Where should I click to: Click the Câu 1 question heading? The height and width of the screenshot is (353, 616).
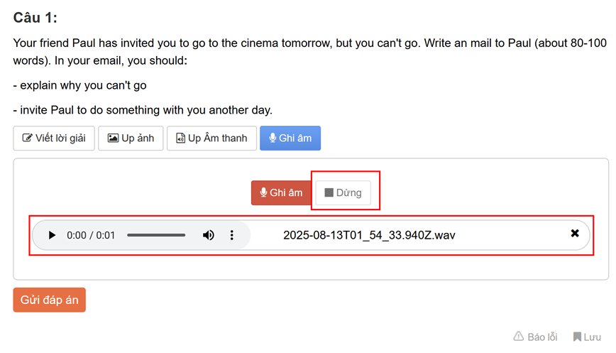click(x=35, y=18)
